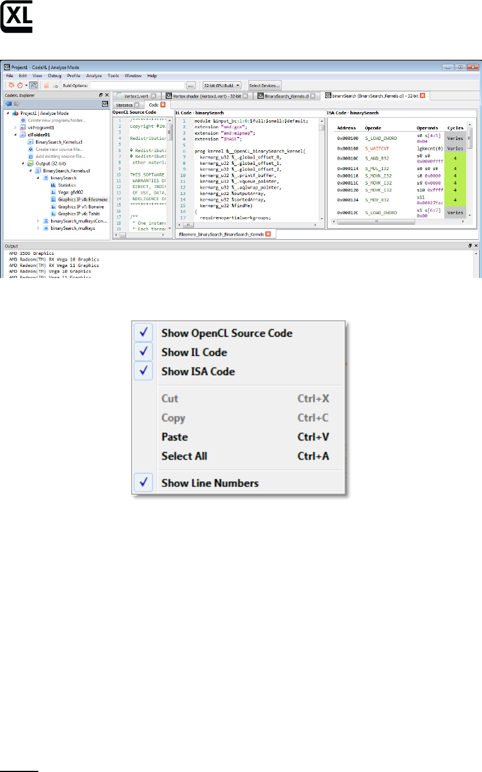Click the CodeXL title bar logo

(x=8, y=67)
